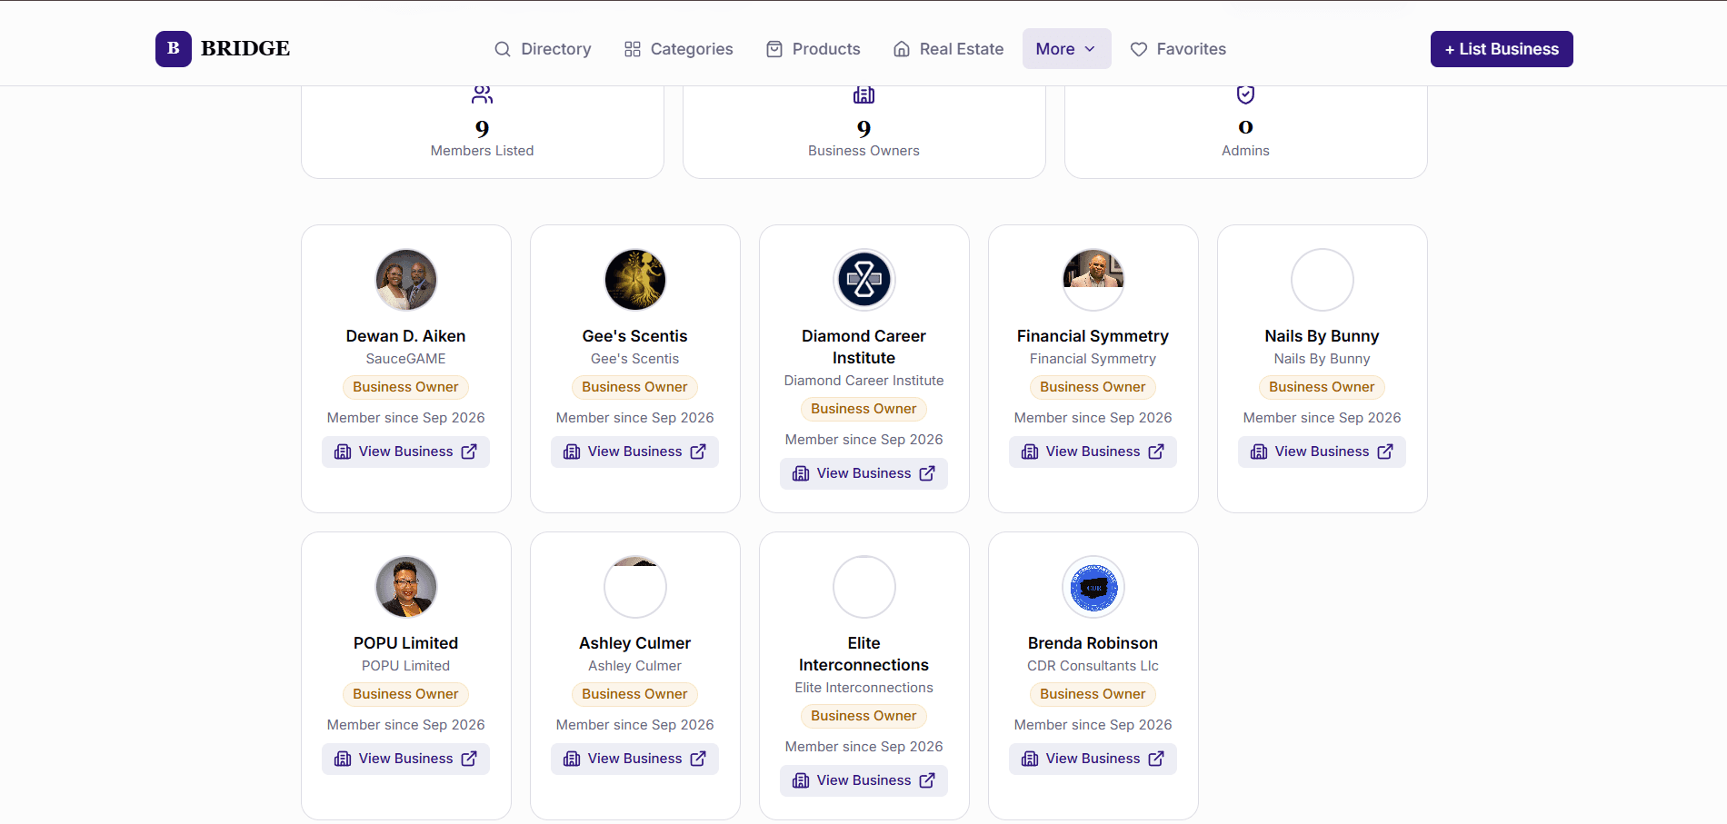This screenshot has height=824, width=1727.
Task: Click POPU Limited profile photo
Action: click(x=406, y=587)
